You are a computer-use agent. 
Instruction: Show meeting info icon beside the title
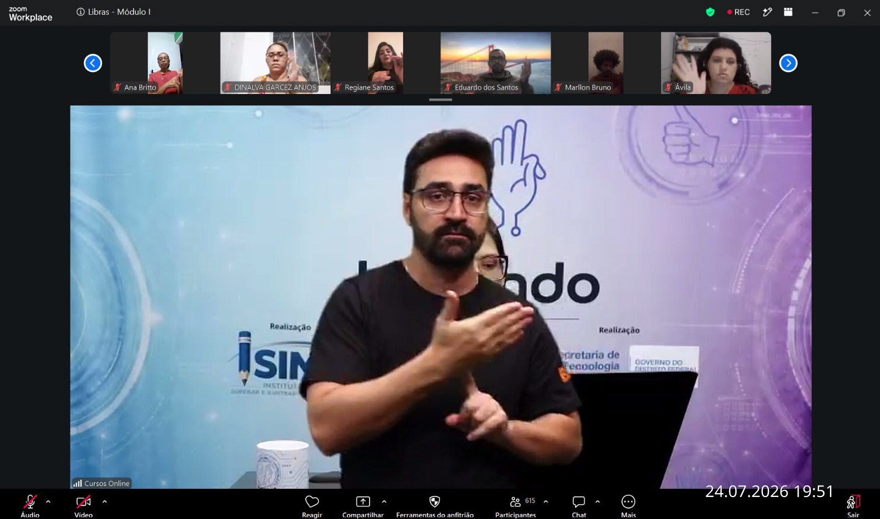[80, 12]
